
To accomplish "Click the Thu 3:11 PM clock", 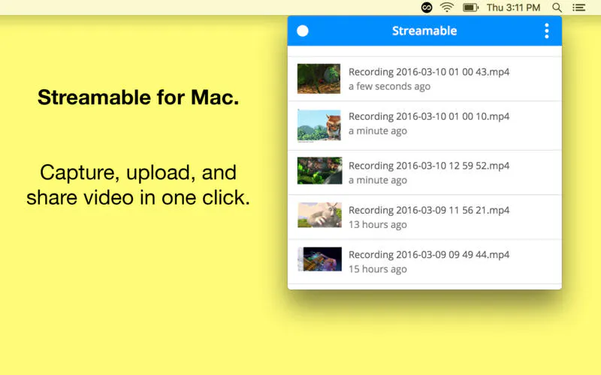I will pyautogui.click(x=513, y=7).
